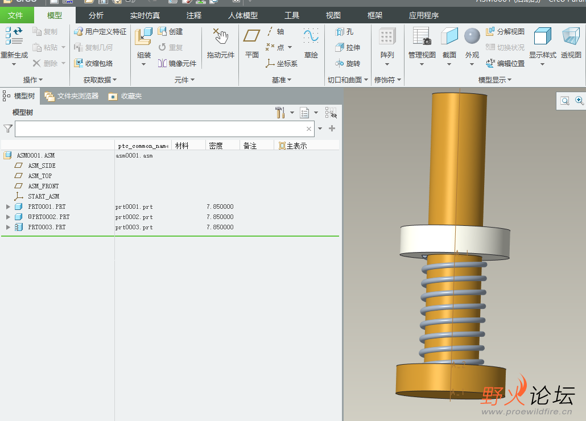This screenshot has height=421, width=586.
Task: Select ASM_TOP datum plane in tree
Action: tap(40, 176)
